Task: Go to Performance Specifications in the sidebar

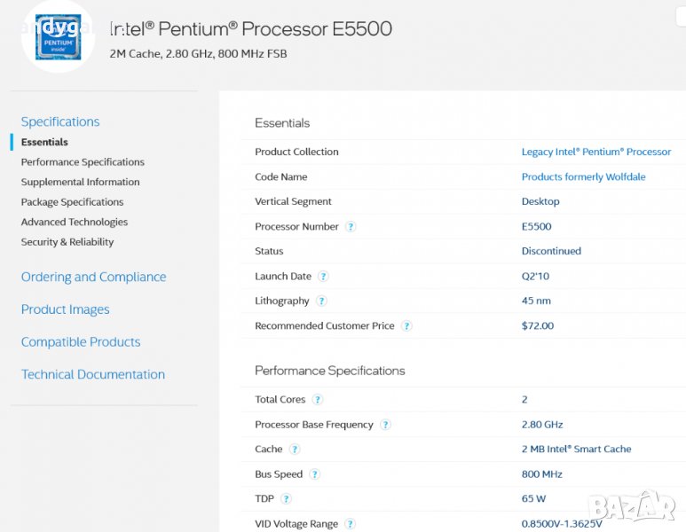Action: pos(83,162)
